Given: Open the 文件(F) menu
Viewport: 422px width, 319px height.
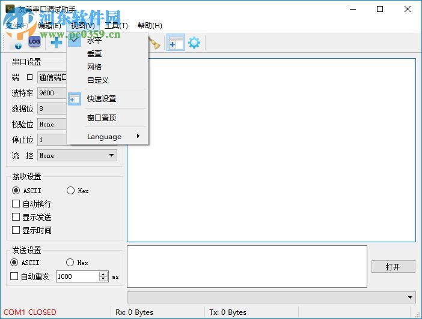Looking at the screenshot, I should [17, 26].
